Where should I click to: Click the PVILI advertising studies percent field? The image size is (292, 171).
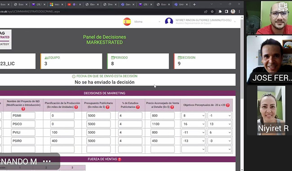130,132
